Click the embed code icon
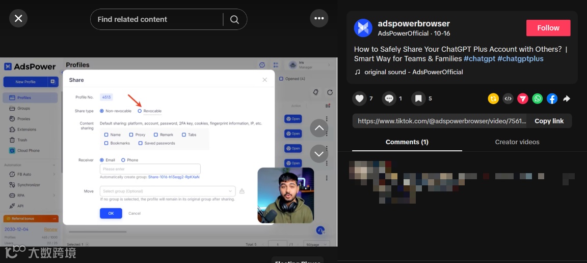 pos(508,98)
